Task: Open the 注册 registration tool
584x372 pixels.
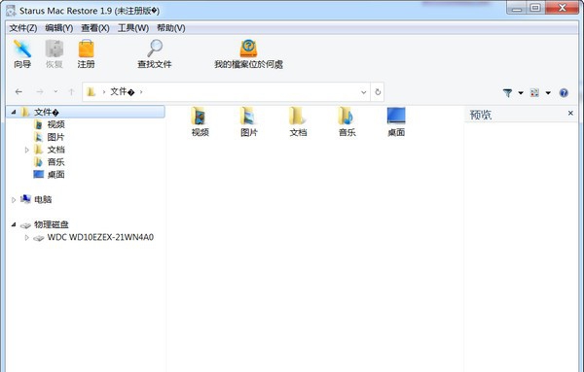Action: (86, 54)
